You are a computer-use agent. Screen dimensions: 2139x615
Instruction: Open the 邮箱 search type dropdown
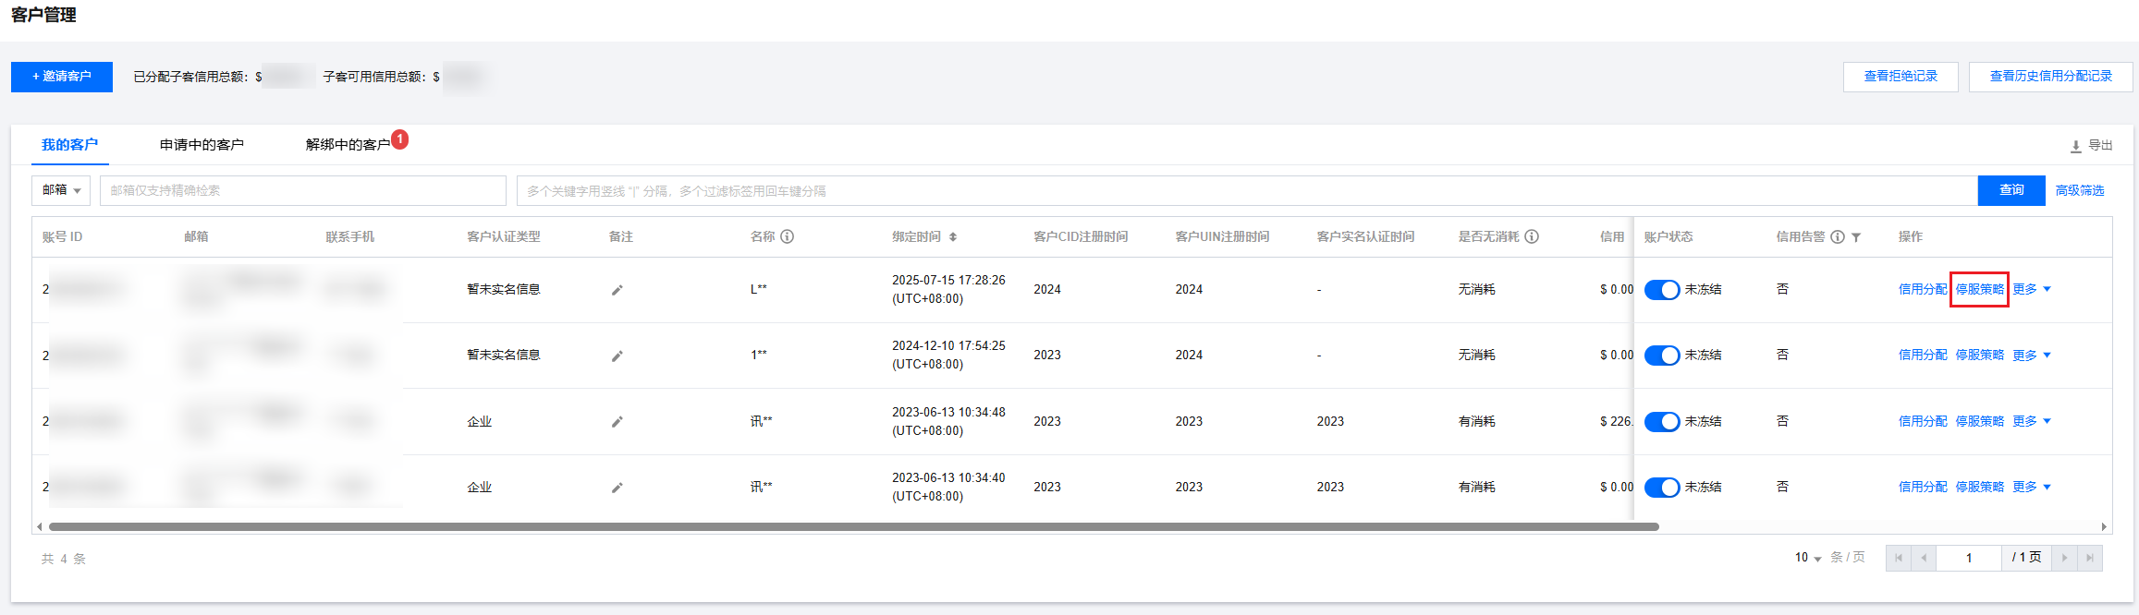pos(61,190)
